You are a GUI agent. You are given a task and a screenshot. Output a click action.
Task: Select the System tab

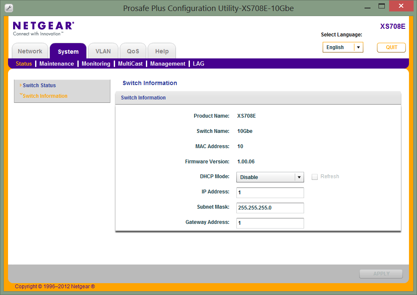click(x=68, y=51)
